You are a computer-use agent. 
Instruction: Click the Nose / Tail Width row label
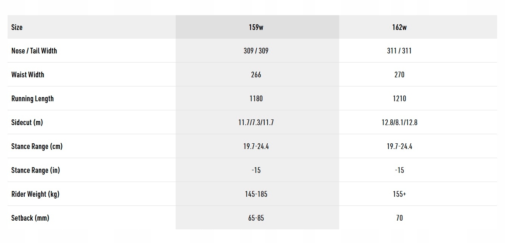pos(34,51)
